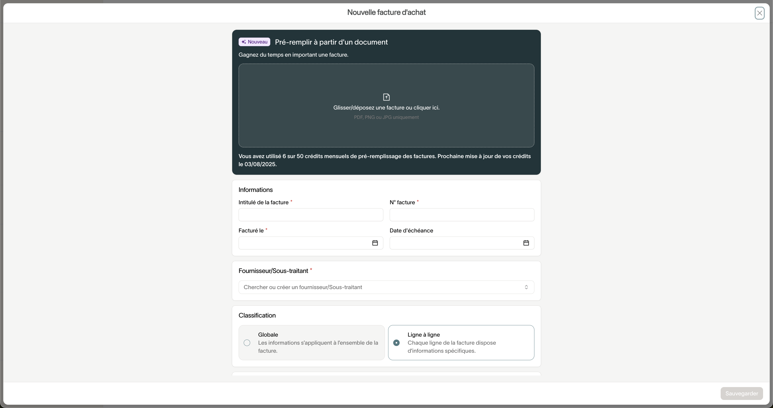Expand the Fournisseur/Sous-traitant dropdown arrows
Screen dimensions: 773x408
coord(526,287)
